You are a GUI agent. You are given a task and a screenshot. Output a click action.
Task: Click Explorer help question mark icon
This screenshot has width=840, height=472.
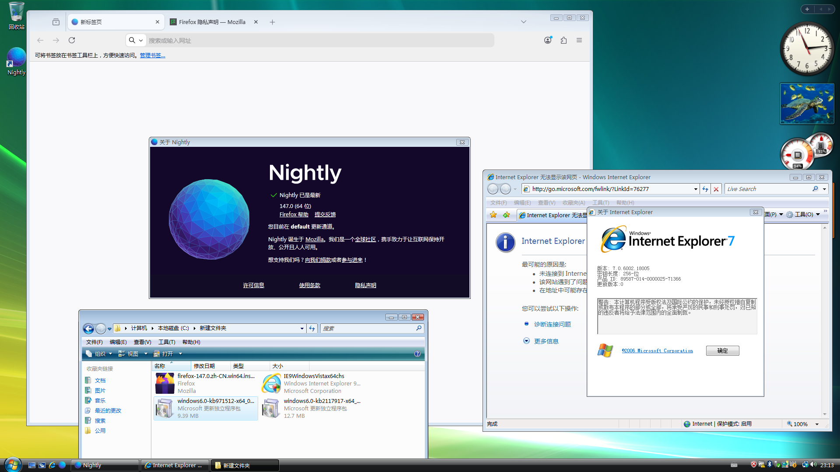click(x=417, y=354)
